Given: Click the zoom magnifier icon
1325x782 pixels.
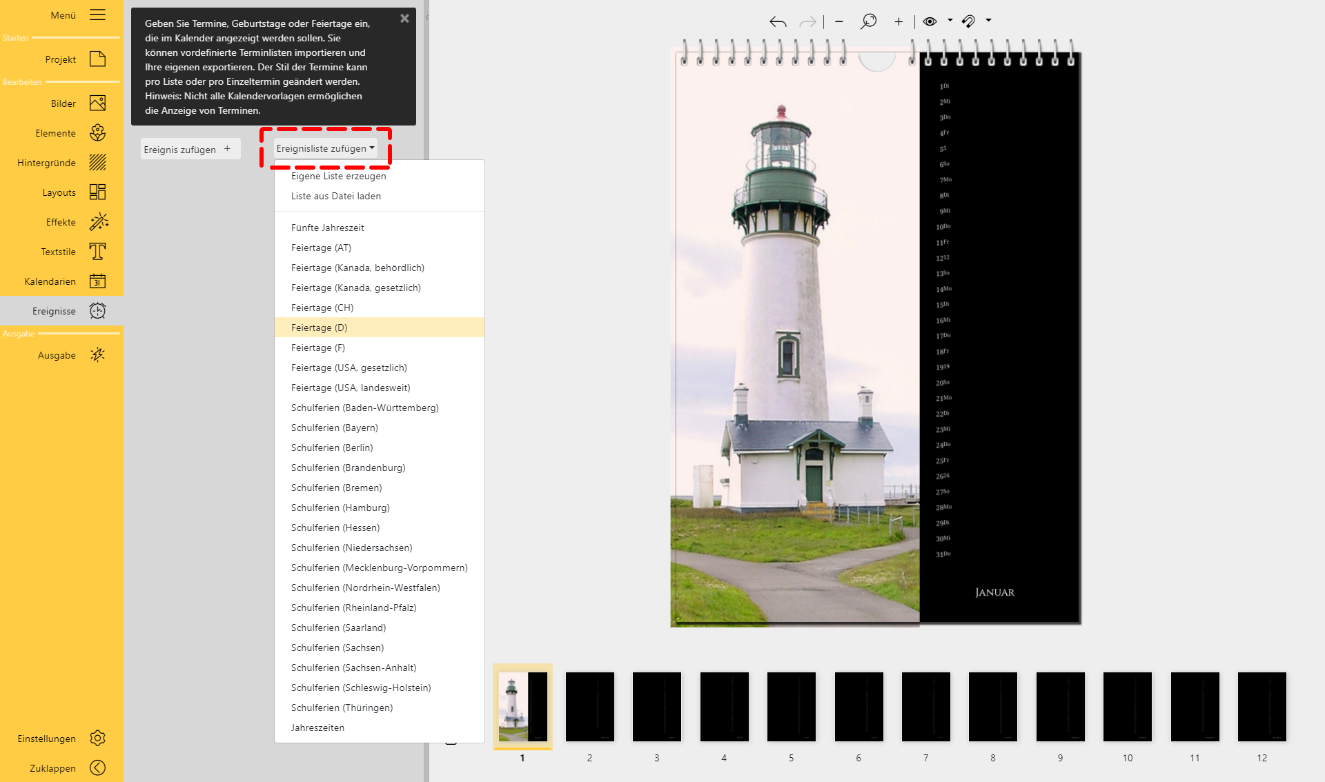Looking at the screenshot, I should (868, 21).
